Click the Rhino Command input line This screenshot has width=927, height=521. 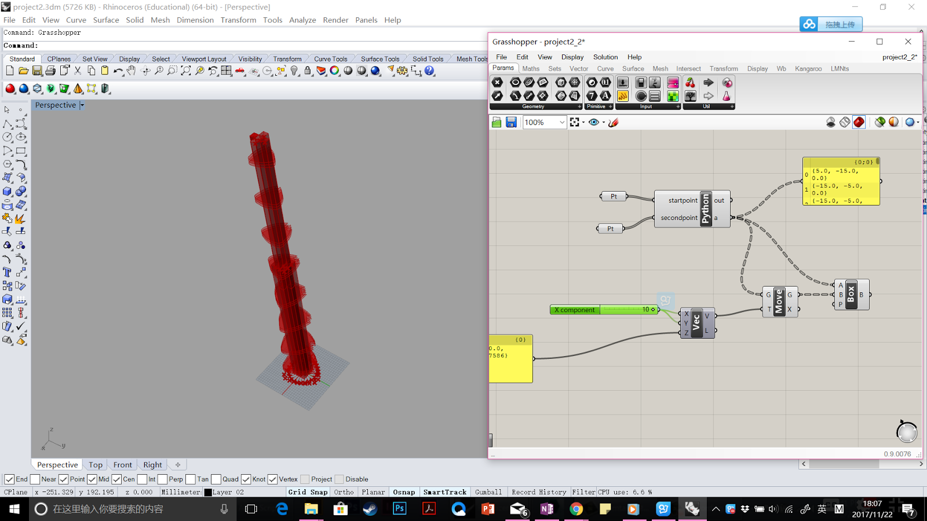click(243, 45)
